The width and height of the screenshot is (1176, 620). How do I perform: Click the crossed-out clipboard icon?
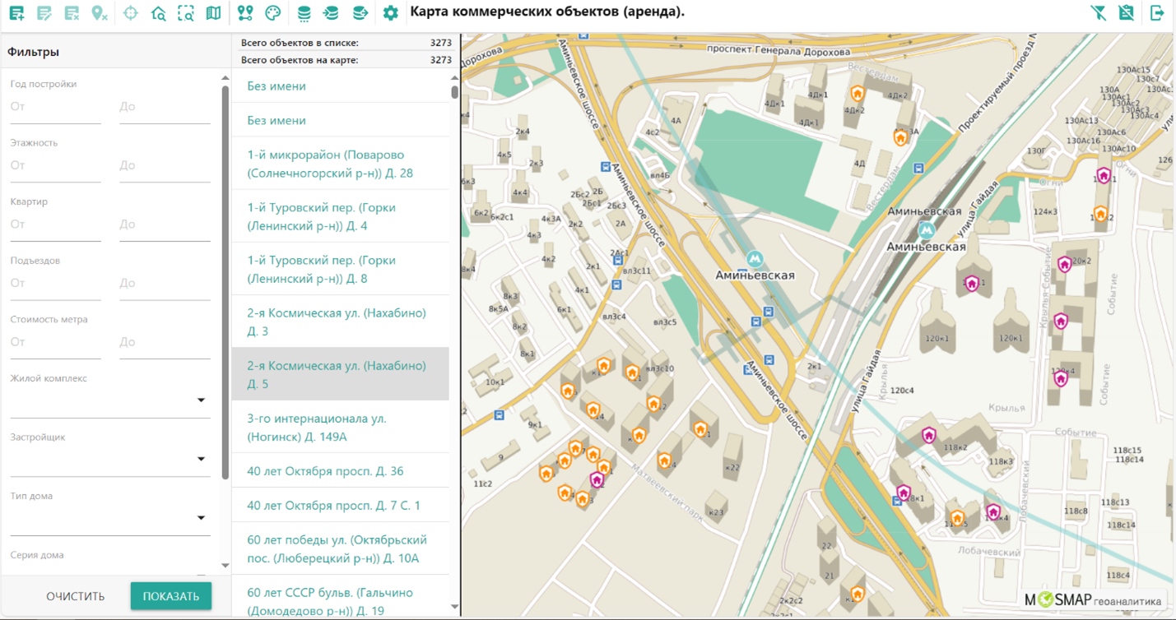pos(1126,13)
